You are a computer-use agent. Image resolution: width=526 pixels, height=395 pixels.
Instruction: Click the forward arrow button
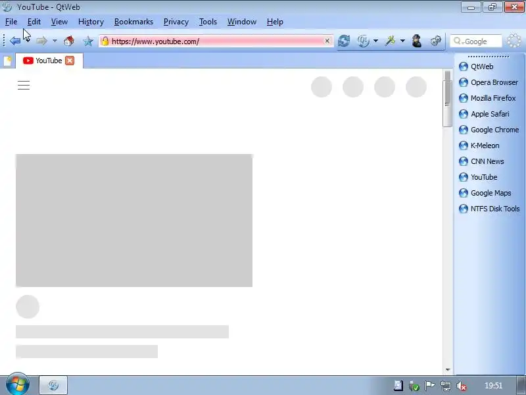point(41,41)
